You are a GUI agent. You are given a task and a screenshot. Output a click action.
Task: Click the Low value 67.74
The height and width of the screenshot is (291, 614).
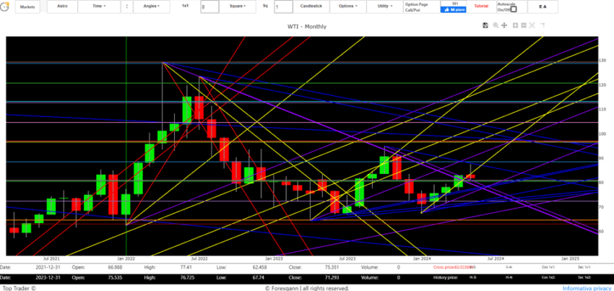coord(259,277)
